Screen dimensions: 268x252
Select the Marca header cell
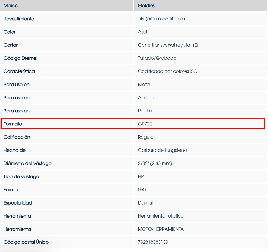(11, 5)
